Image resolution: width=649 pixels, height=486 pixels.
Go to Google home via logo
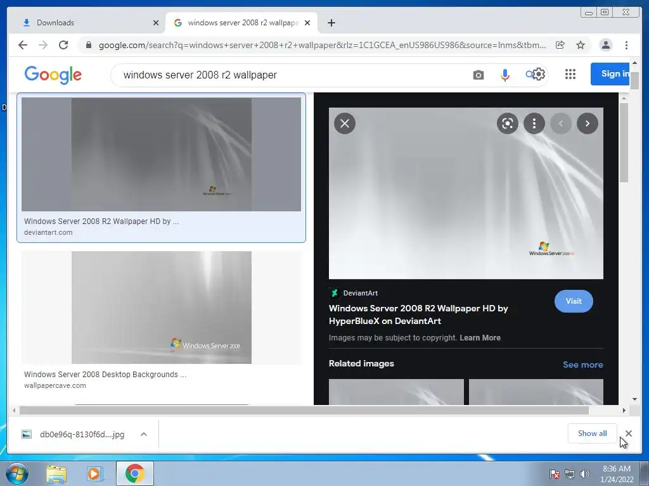[x=53, y=75]
